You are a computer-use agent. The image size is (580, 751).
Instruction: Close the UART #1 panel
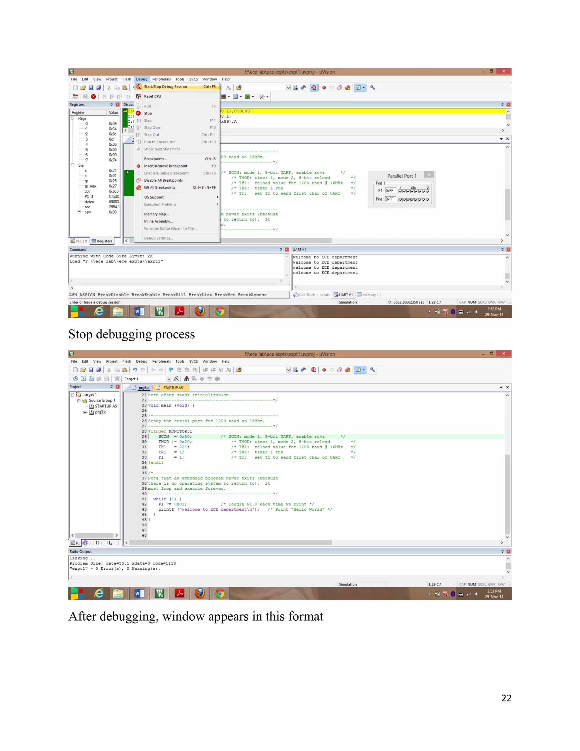tap(509, 250)
